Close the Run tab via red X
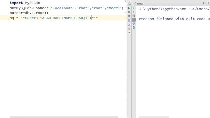 coord(129,29)
